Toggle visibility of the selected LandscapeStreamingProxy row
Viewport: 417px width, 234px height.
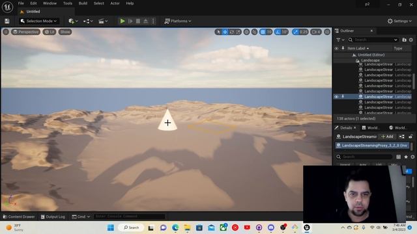[x=336, y=97]
